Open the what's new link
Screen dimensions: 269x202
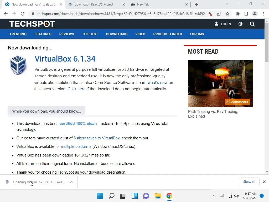[x=158, y=82]
